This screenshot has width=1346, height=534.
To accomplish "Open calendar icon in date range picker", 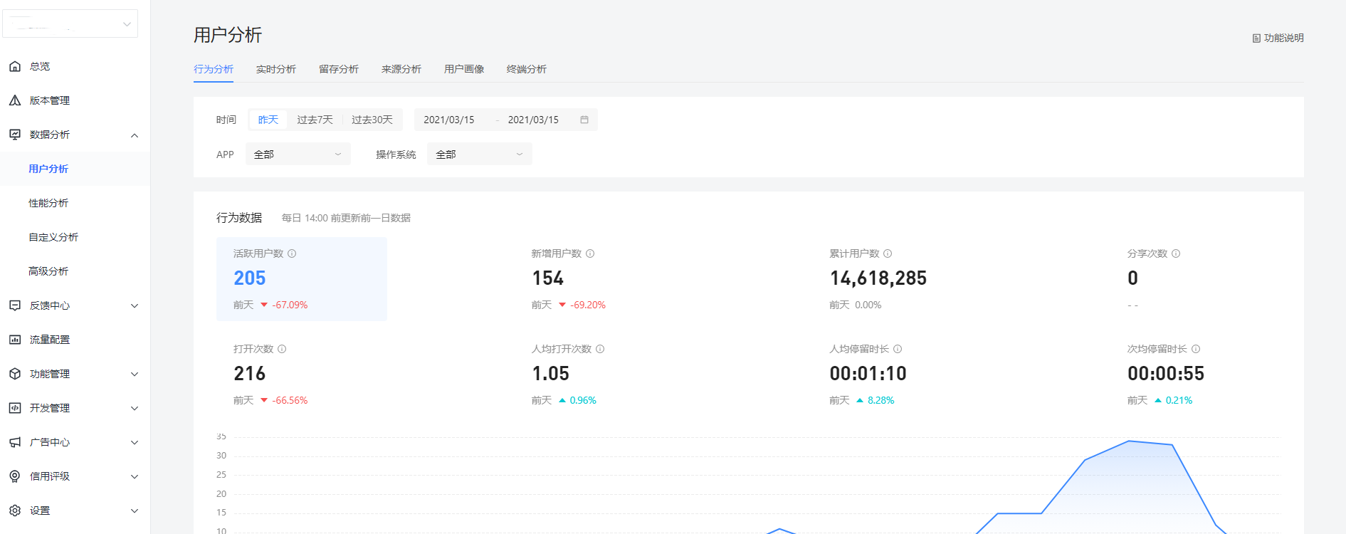I will pos(584,120).
